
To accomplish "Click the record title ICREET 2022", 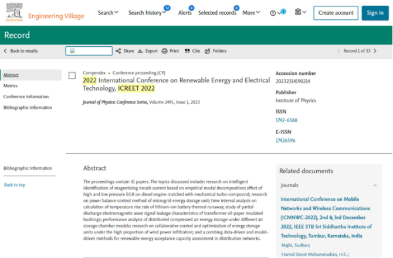I will (x=176, y=84).
